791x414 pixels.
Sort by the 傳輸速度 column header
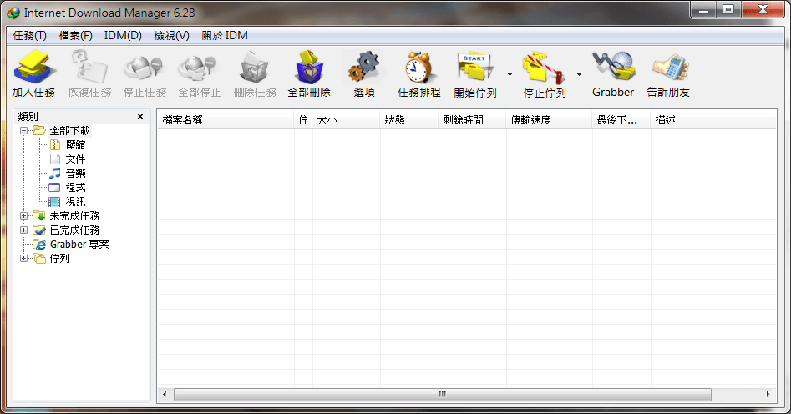point(549,120)
